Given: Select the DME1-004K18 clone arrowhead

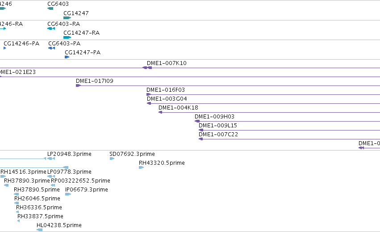Looking at the screenshot, I should [x=160, y=112].
